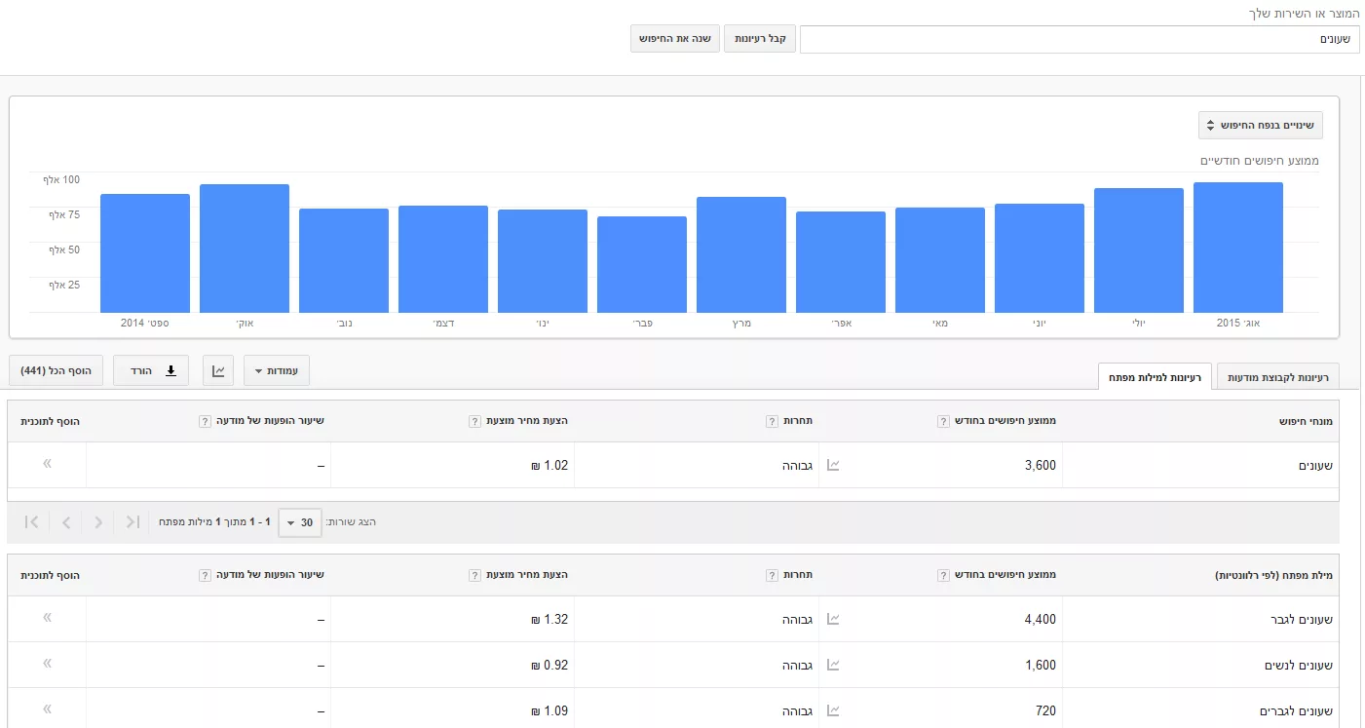This screenshot has height=728, width=1365.
Task: Click the 4,400 monthly searches value
Action: pyautogui.click(x=1041, y=619)
